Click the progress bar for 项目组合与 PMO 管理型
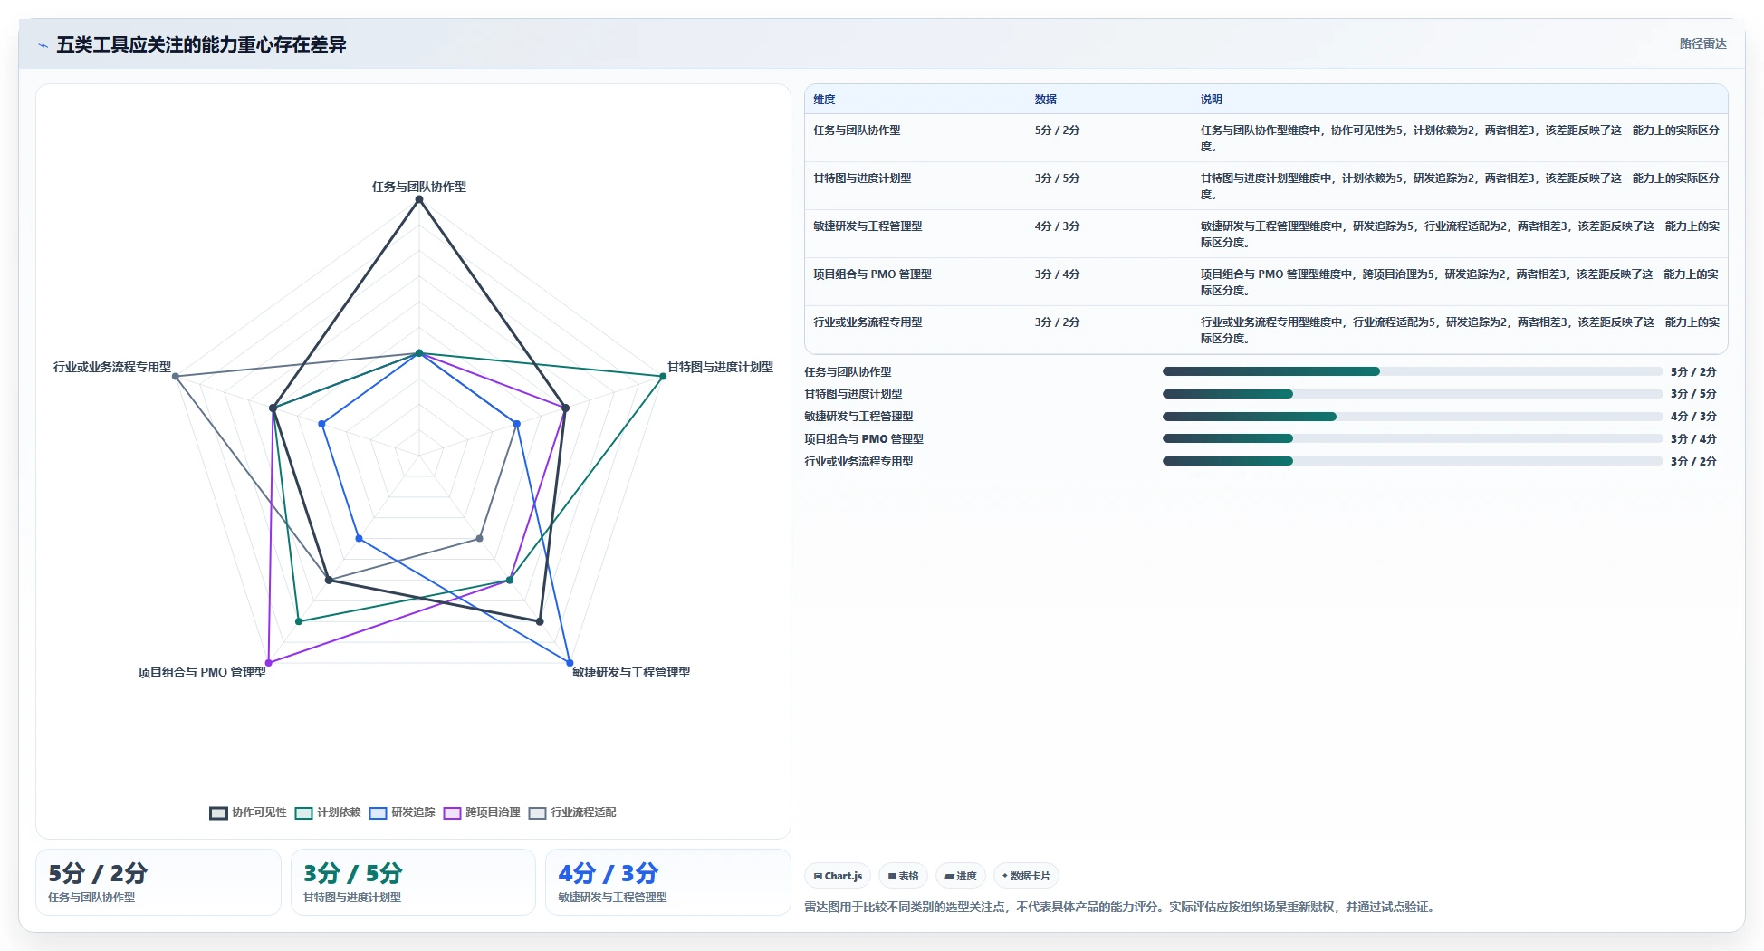Viewport: 1764px width, 951px height. pos(1413,438)
